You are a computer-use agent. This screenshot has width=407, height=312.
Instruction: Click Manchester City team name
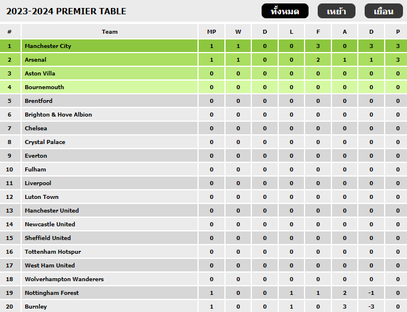[x=48, y=46]
